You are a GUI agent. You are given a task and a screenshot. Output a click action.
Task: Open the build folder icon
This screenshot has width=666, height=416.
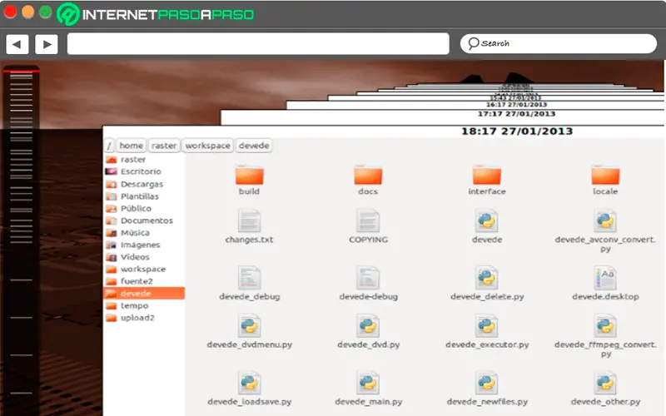(x=249, y=175)
